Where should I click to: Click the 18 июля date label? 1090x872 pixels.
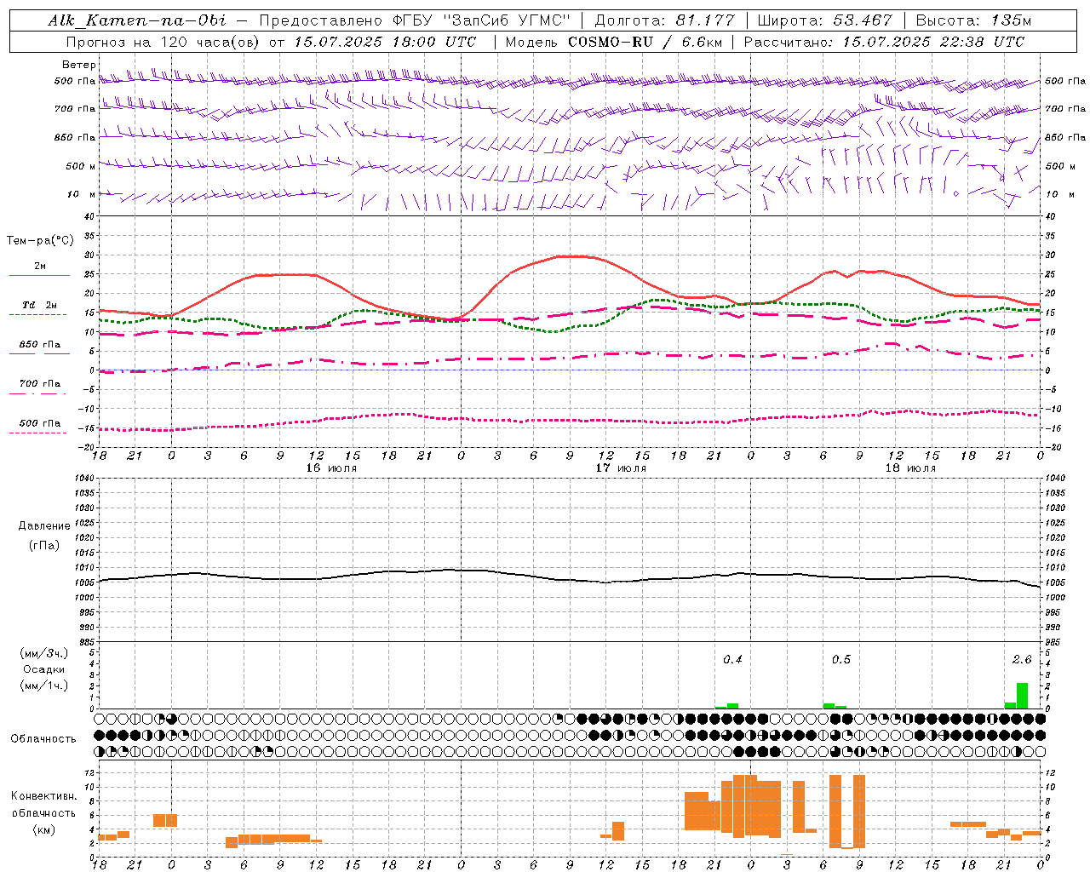click(910, 468)
